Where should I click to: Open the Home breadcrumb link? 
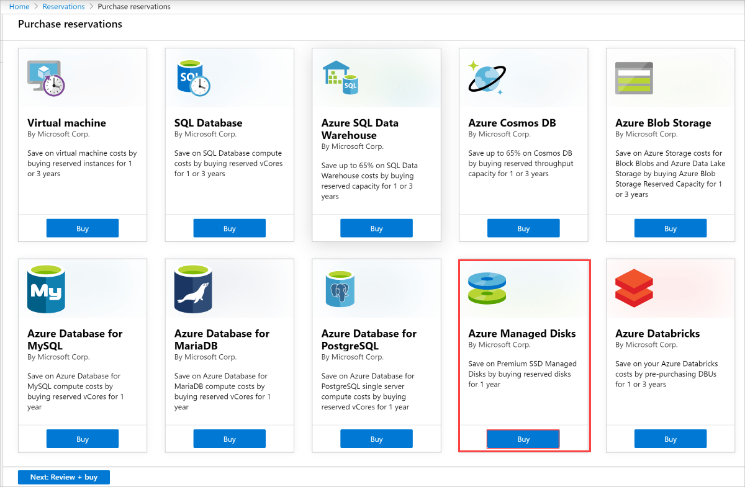point(19,6)
